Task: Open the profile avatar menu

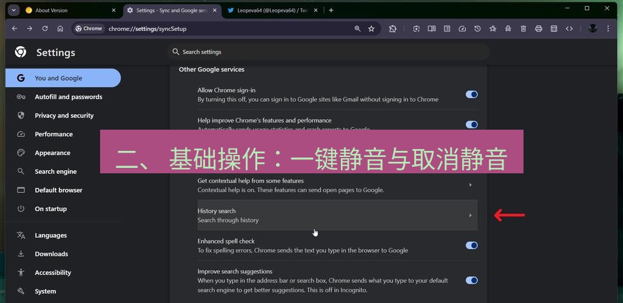Action: (593, 28)
